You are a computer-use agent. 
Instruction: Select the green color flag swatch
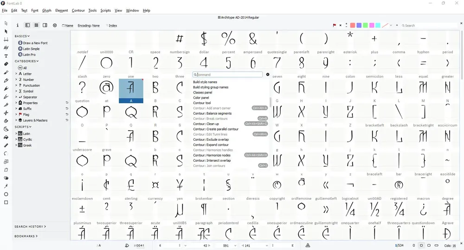coord(366,26)
